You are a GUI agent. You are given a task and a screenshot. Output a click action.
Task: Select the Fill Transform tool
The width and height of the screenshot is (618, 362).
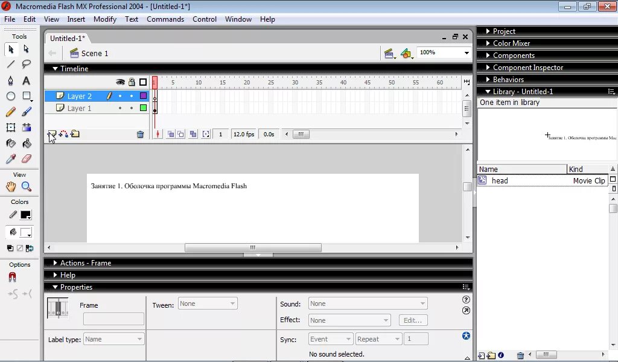[26, 127]
